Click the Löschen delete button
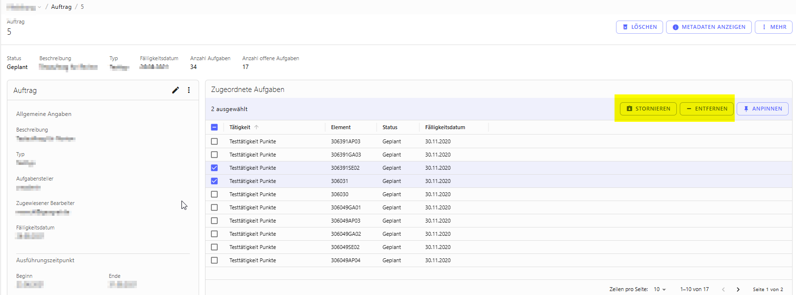The width and height of the screenshot is (796, 295). (639, 27)
